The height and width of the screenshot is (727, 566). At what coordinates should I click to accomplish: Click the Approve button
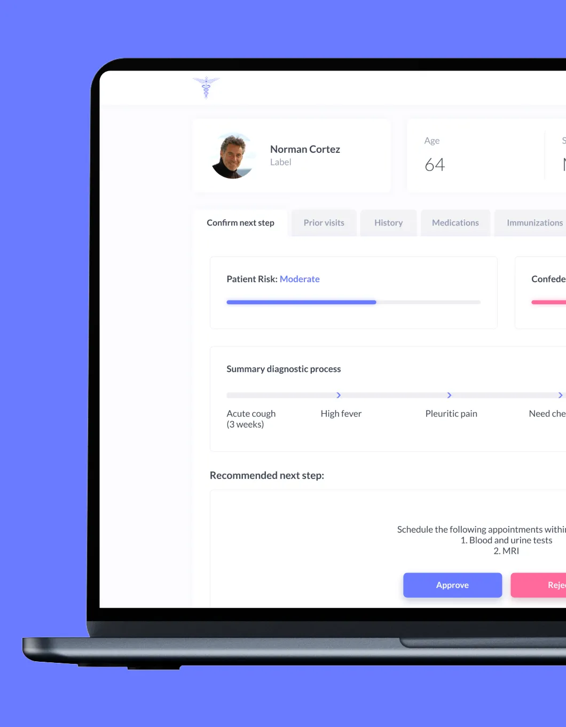(452, 585)
